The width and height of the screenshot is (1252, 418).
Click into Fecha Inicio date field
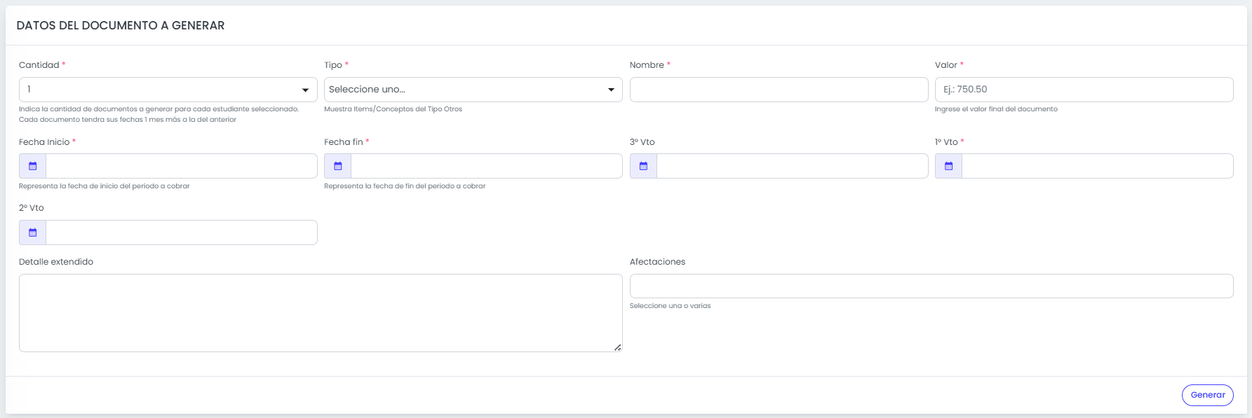pos(182,166)
